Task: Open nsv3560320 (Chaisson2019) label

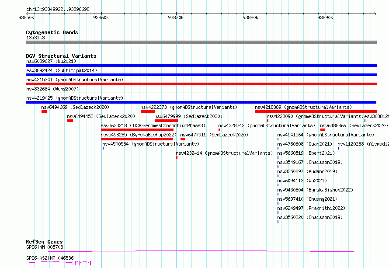Action: point(310,217)
